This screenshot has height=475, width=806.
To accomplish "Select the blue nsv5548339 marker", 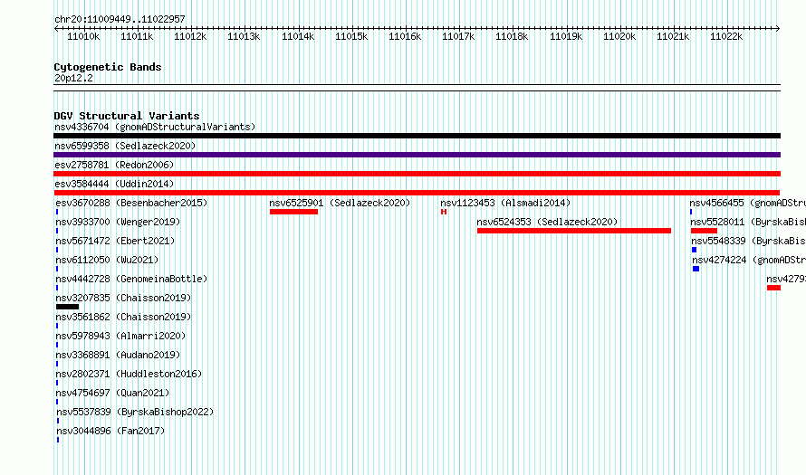I will pyautogui.click(x=694, y=250).
